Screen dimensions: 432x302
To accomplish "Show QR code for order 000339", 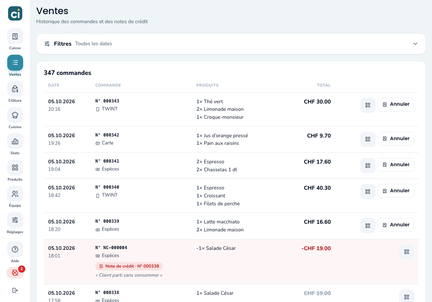I will click(368, 225).
